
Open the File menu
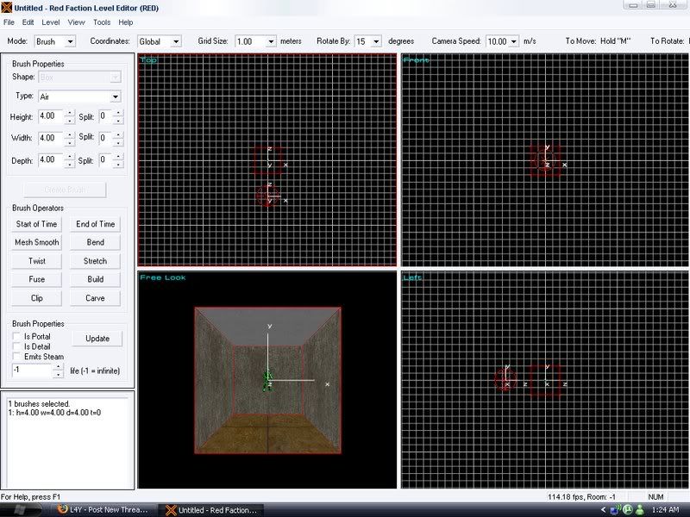point(9,22)
